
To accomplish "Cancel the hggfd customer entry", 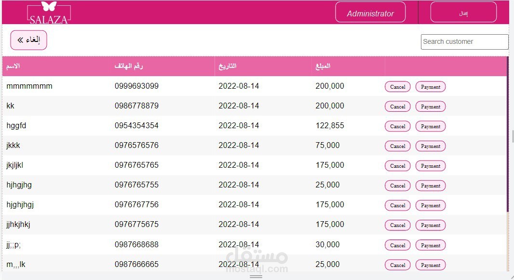I will tap(398, 126).
